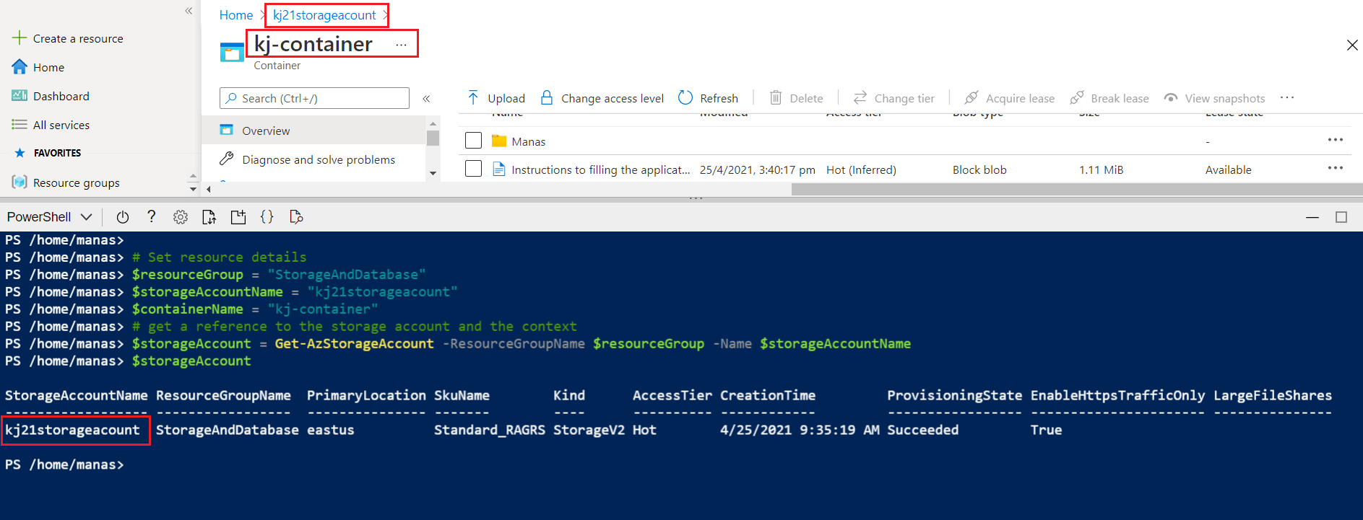The height and width of the screenshot is (520, 1363).
Task: Click the 'Block blob' type cell
Action: click(x=979, y=169)
